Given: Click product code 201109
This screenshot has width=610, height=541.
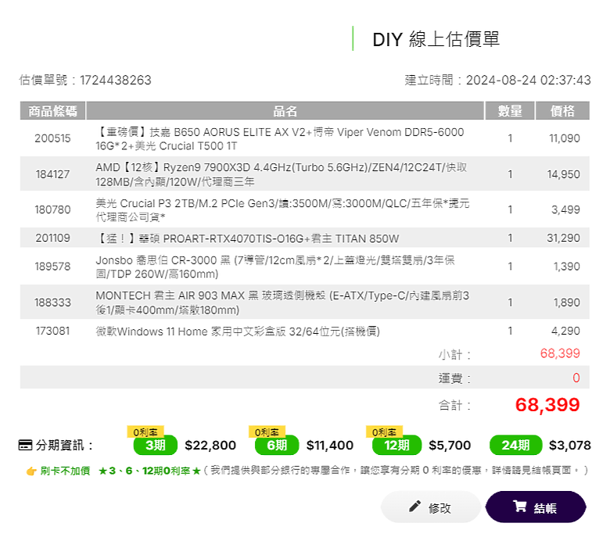Looking at the screenshot, I should click(52, 238).
